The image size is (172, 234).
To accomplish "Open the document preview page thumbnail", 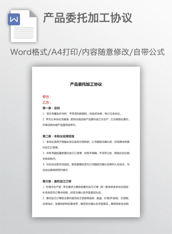I will click(x=86, y=142).
